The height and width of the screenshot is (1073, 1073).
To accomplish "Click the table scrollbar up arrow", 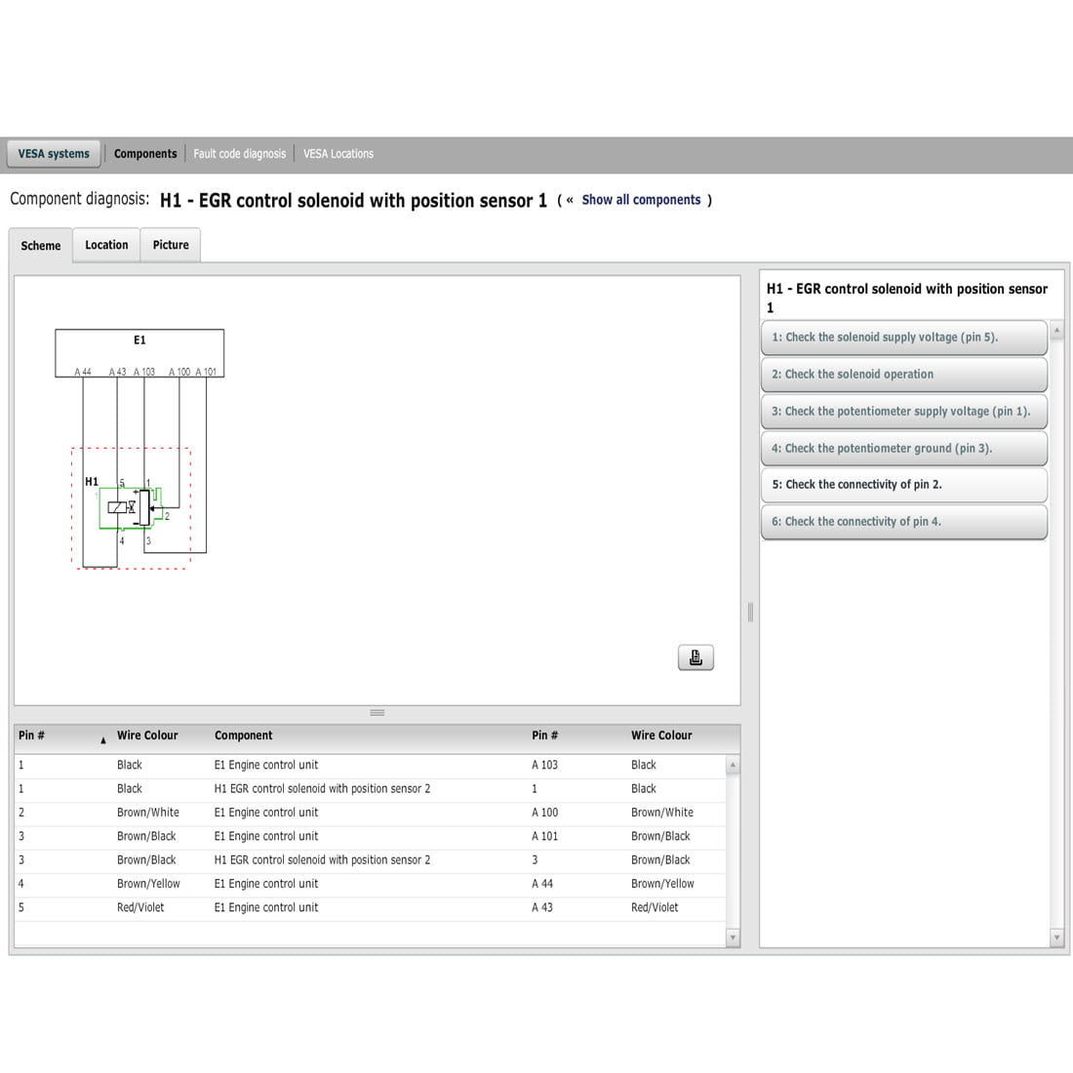I will click(x=733, y=765).
